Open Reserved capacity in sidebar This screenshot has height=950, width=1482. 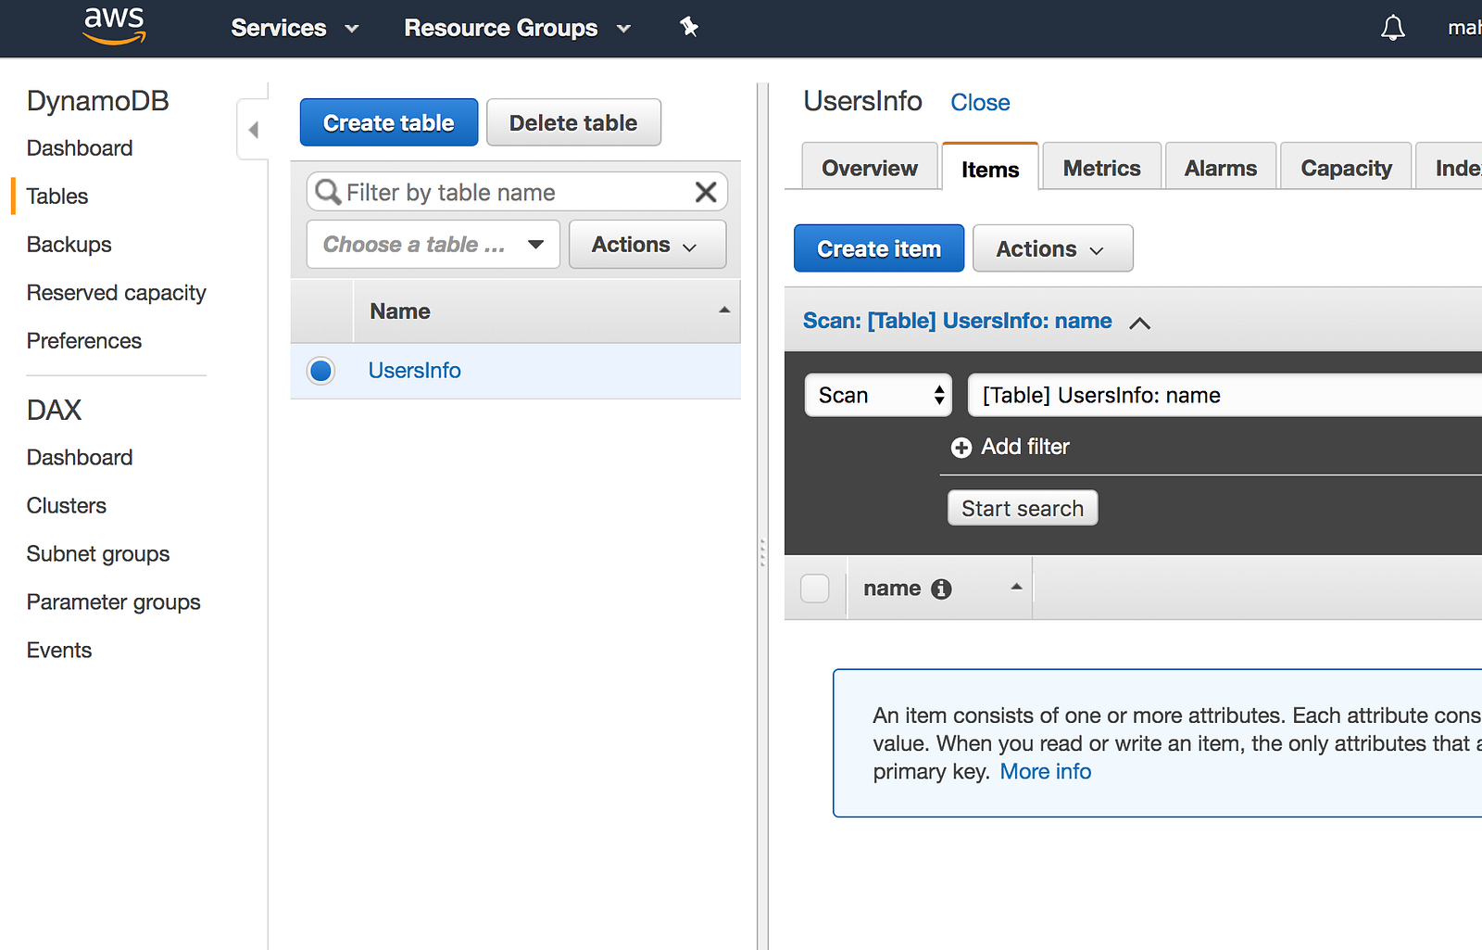pyautogui.click(x=117, y=293)
